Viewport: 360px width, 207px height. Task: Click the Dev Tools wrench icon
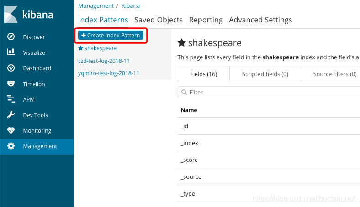click(11, 115)
